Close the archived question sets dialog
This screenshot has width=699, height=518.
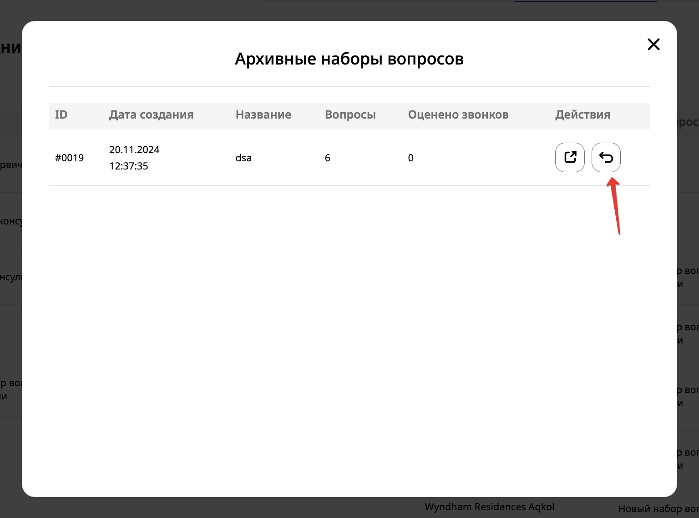(x=653, y=45)
